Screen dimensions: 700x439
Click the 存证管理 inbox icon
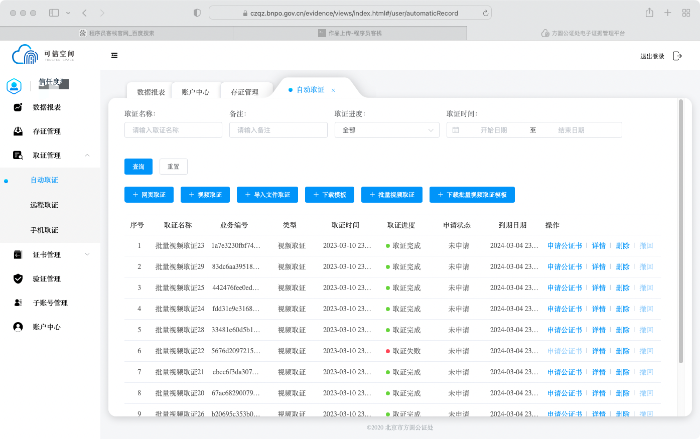[x=18, y=131]
